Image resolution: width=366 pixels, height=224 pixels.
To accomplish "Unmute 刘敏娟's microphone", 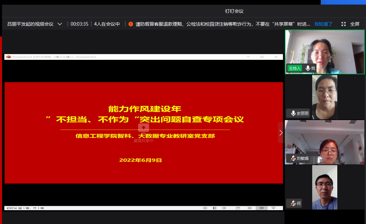I will (292, 158).
